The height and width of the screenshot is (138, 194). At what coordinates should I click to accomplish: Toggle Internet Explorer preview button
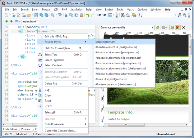[172, 27]
